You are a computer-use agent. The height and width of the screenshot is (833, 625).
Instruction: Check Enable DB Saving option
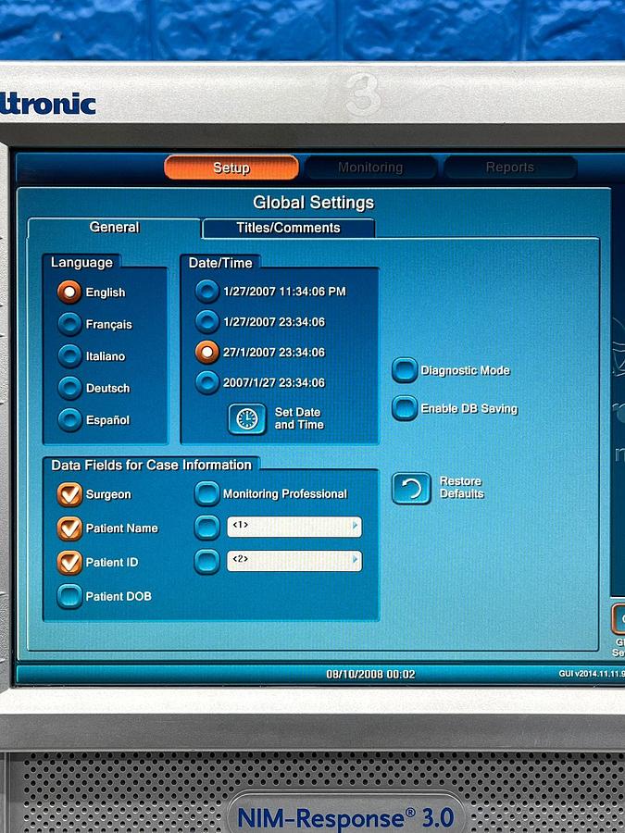(x=405, y=408)
